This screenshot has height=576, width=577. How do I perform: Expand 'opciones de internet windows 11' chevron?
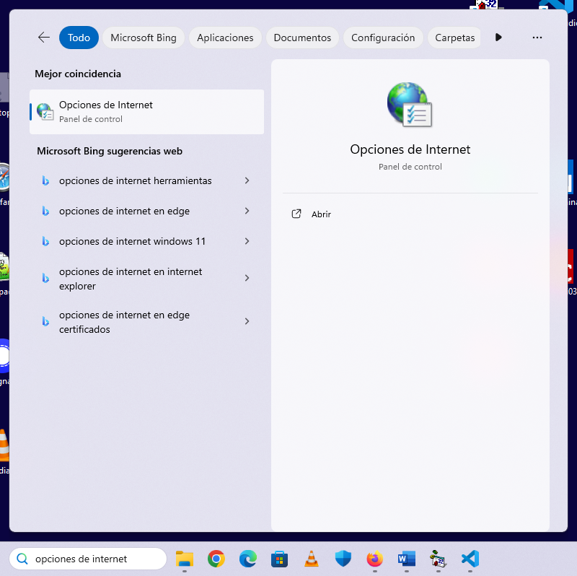coord(247,241)
